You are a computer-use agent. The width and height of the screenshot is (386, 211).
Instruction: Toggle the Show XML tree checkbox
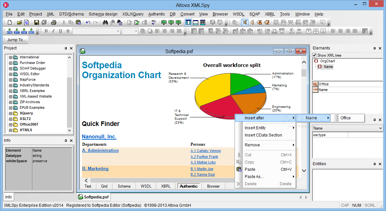(x=314, y=55)
